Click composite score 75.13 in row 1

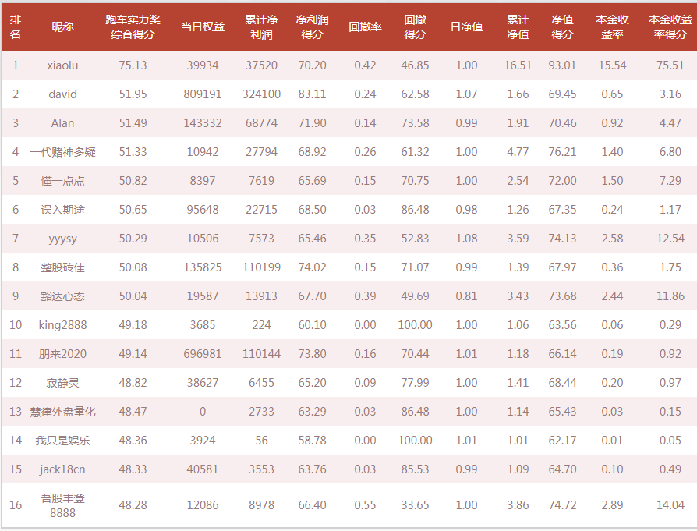tap(133, 65)
